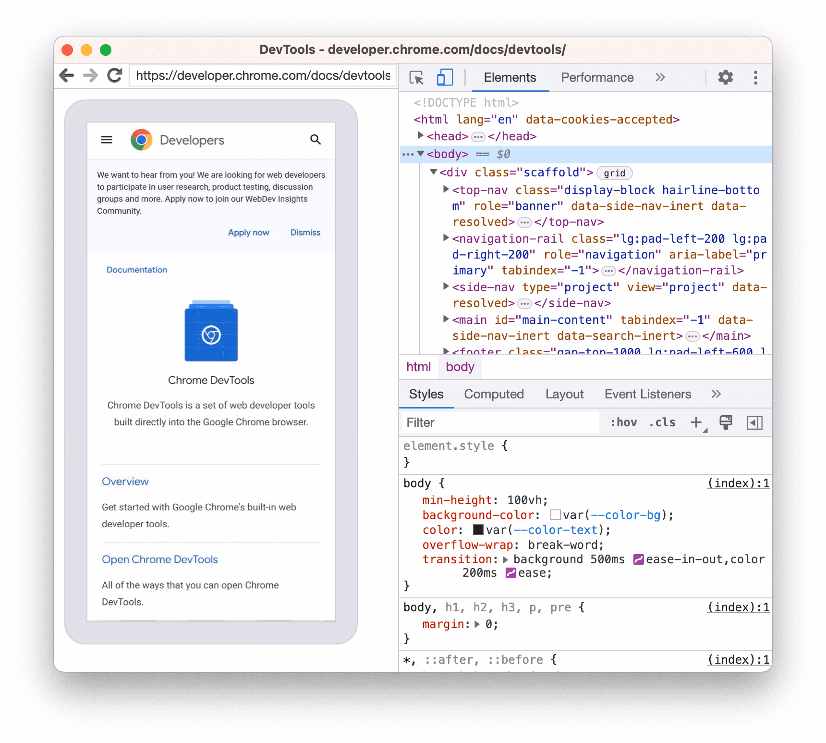826x743 pixels.
Task: Open the hamburger navigation menu
Action: [x=106, y=140]
